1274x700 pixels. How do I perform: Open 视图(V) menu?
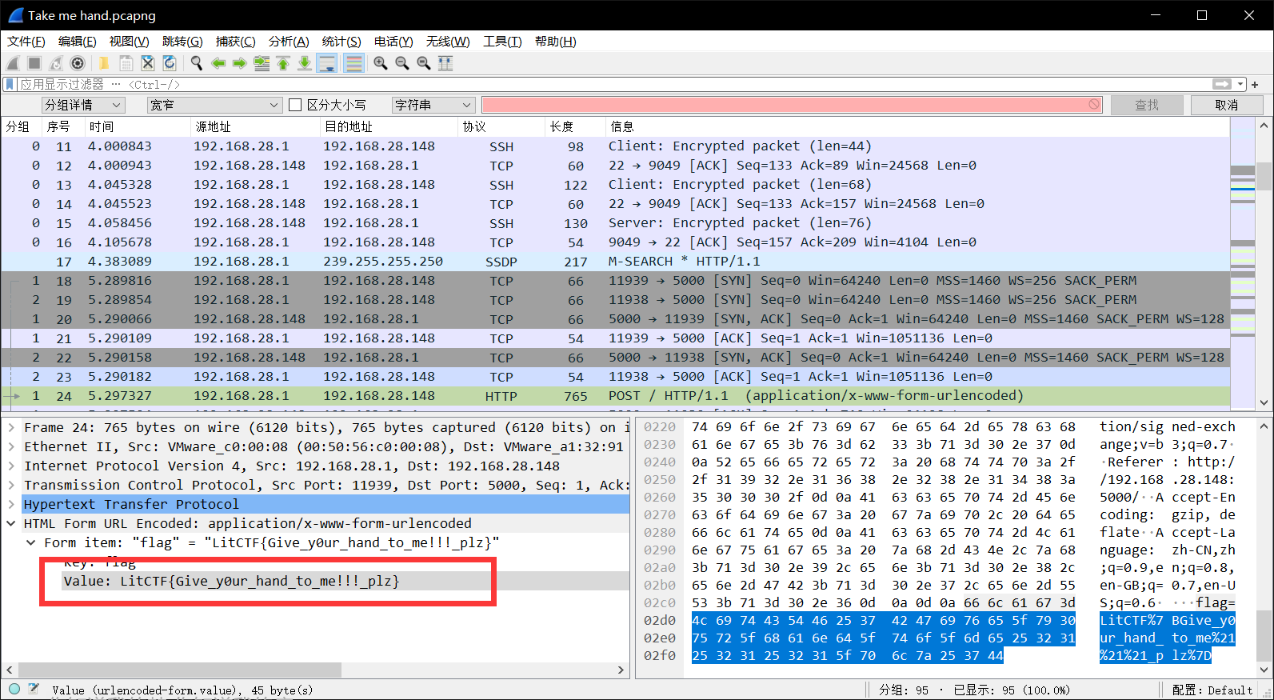129,42
